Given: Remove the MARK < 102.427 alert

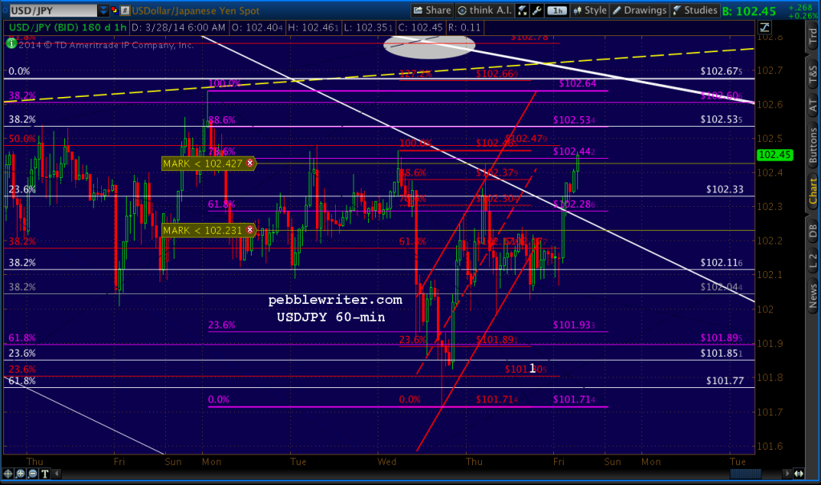Looking at the screenshot, I should 249,164.
